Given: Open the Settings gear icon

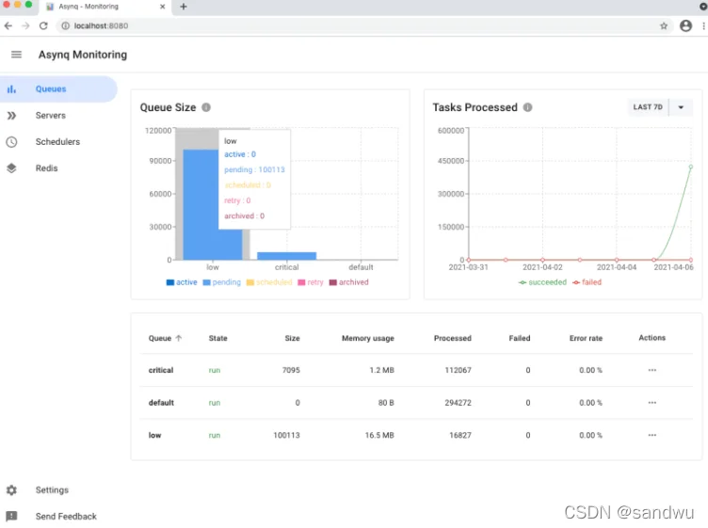Looking at the screenshot, I should (11, 490).
